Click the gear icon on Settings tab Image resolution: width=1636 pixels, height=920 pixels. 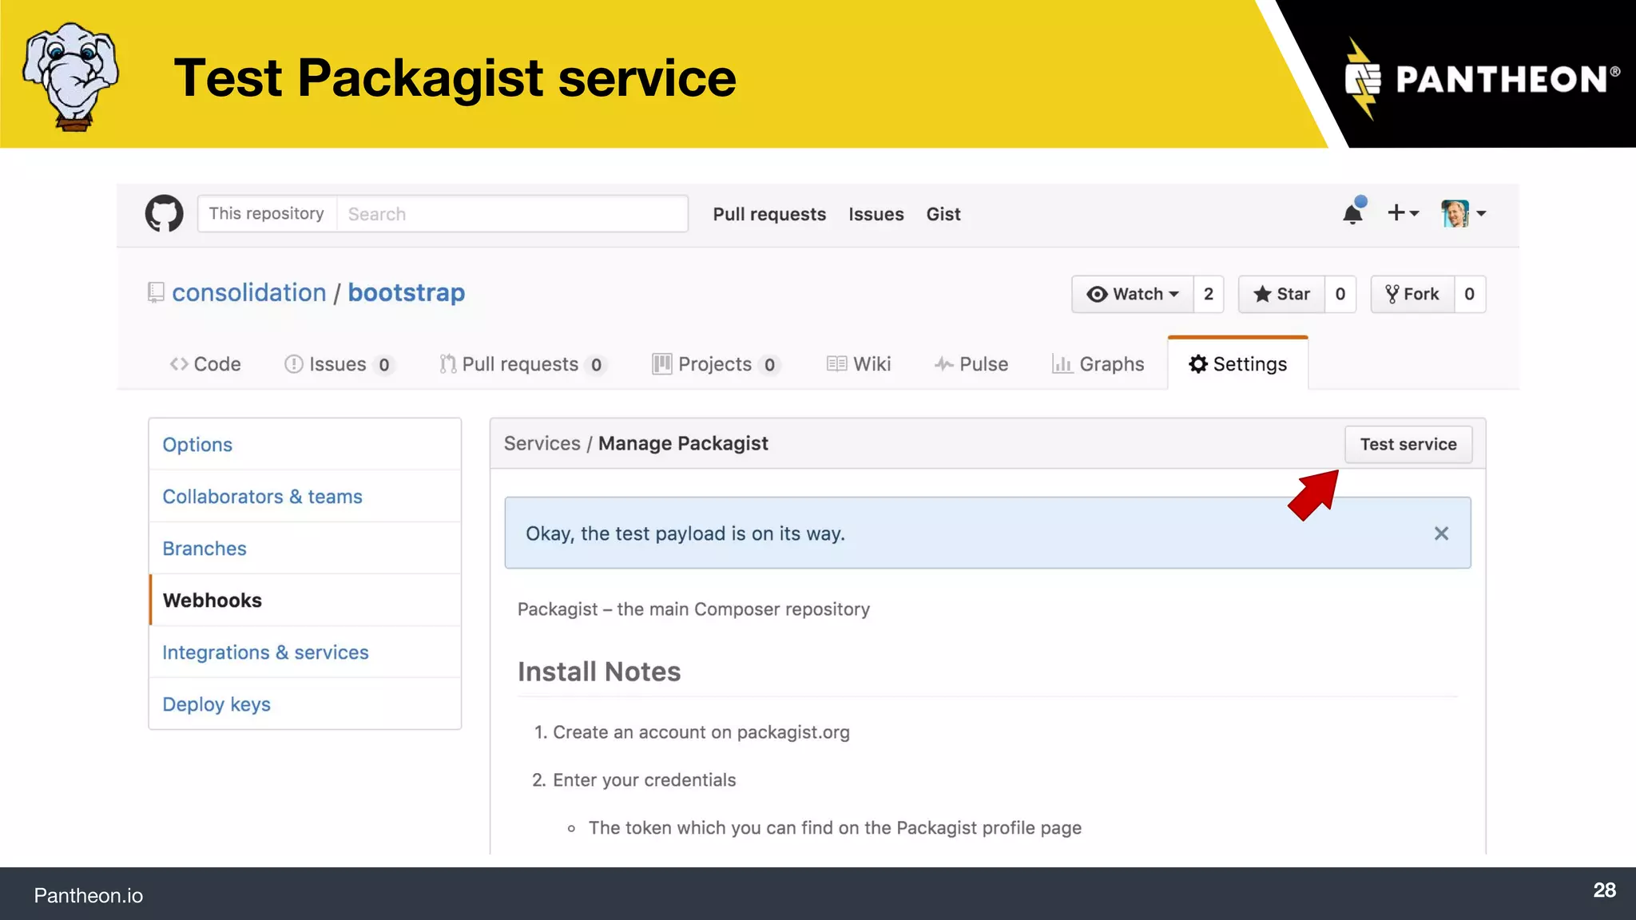[1198, 364]
